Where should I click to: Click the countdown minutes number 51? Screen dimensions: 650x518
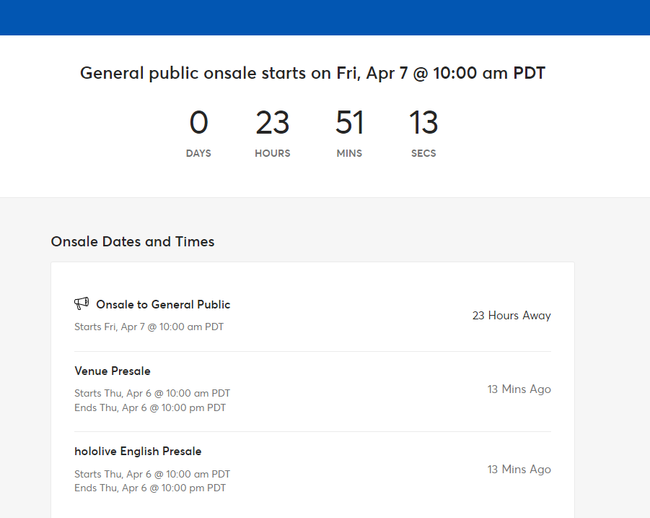pyautogui.click(x=349, y=122)
